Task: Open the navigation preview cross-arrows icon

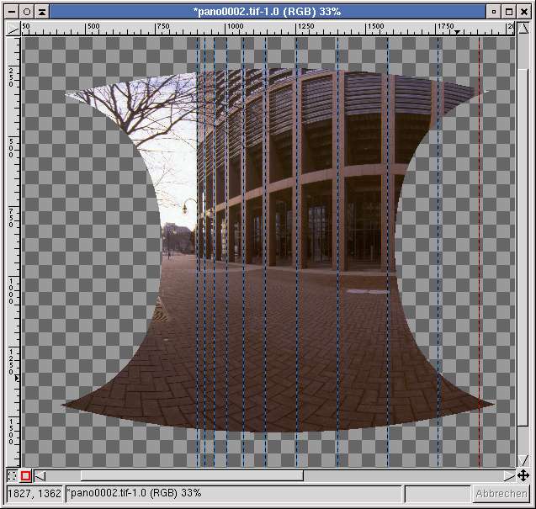Action: 523,475
